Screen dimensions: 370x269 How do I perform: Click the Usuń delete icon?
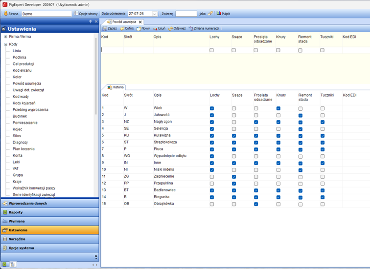(155, 29)
